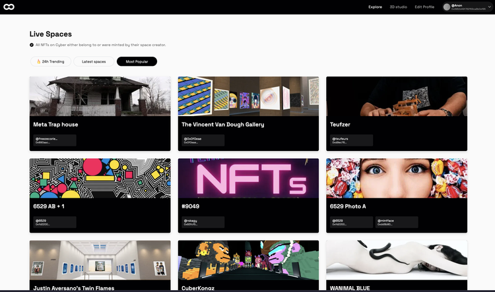Viewport: 495px width, 292px height.
Task: Open the @teufeurs creator chip
Action: pos(351,140)
